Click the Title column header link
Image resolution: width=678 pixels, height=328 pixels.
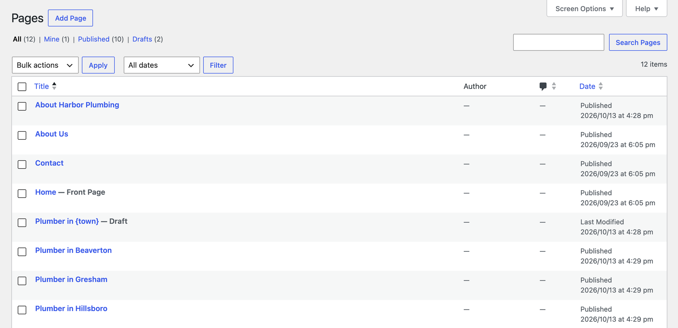click(41, 86)
